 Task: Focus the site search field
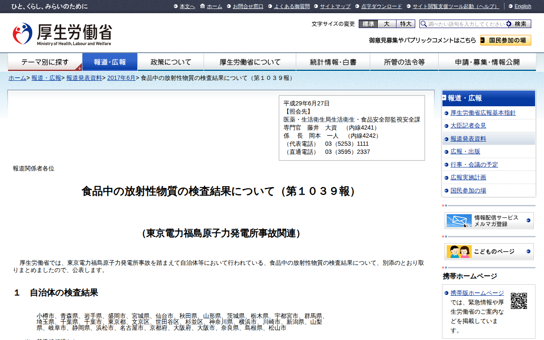point(466,24)
